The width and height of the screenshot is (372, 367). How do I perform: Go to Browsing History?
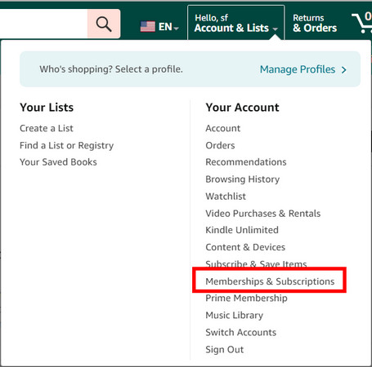(243, 179)
